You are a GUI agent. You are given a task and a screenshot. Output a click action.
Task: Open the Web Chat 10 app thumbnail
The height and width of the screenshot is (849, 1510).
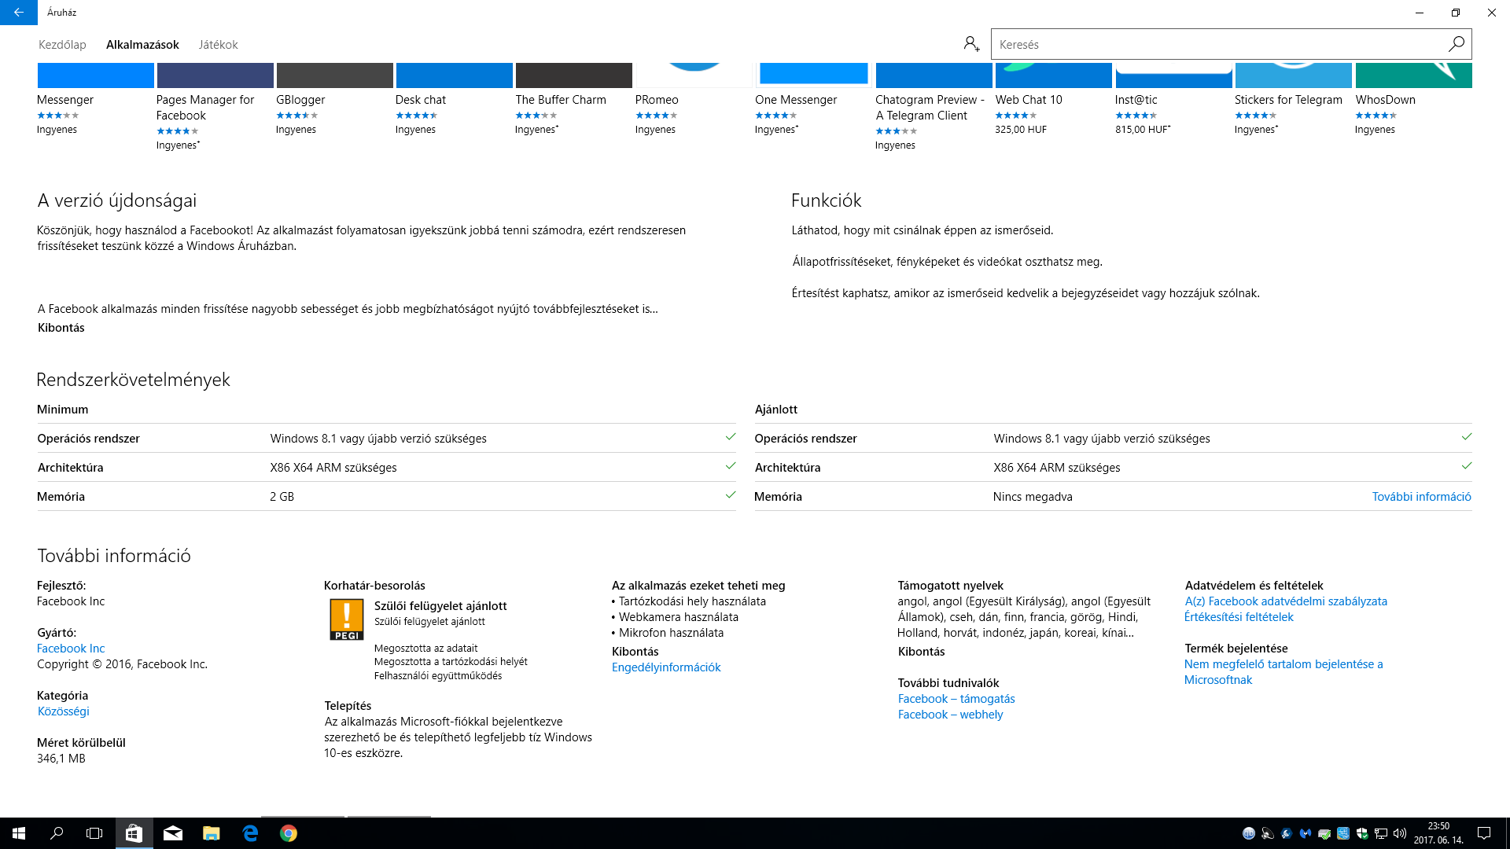(x=1052, y=75)
